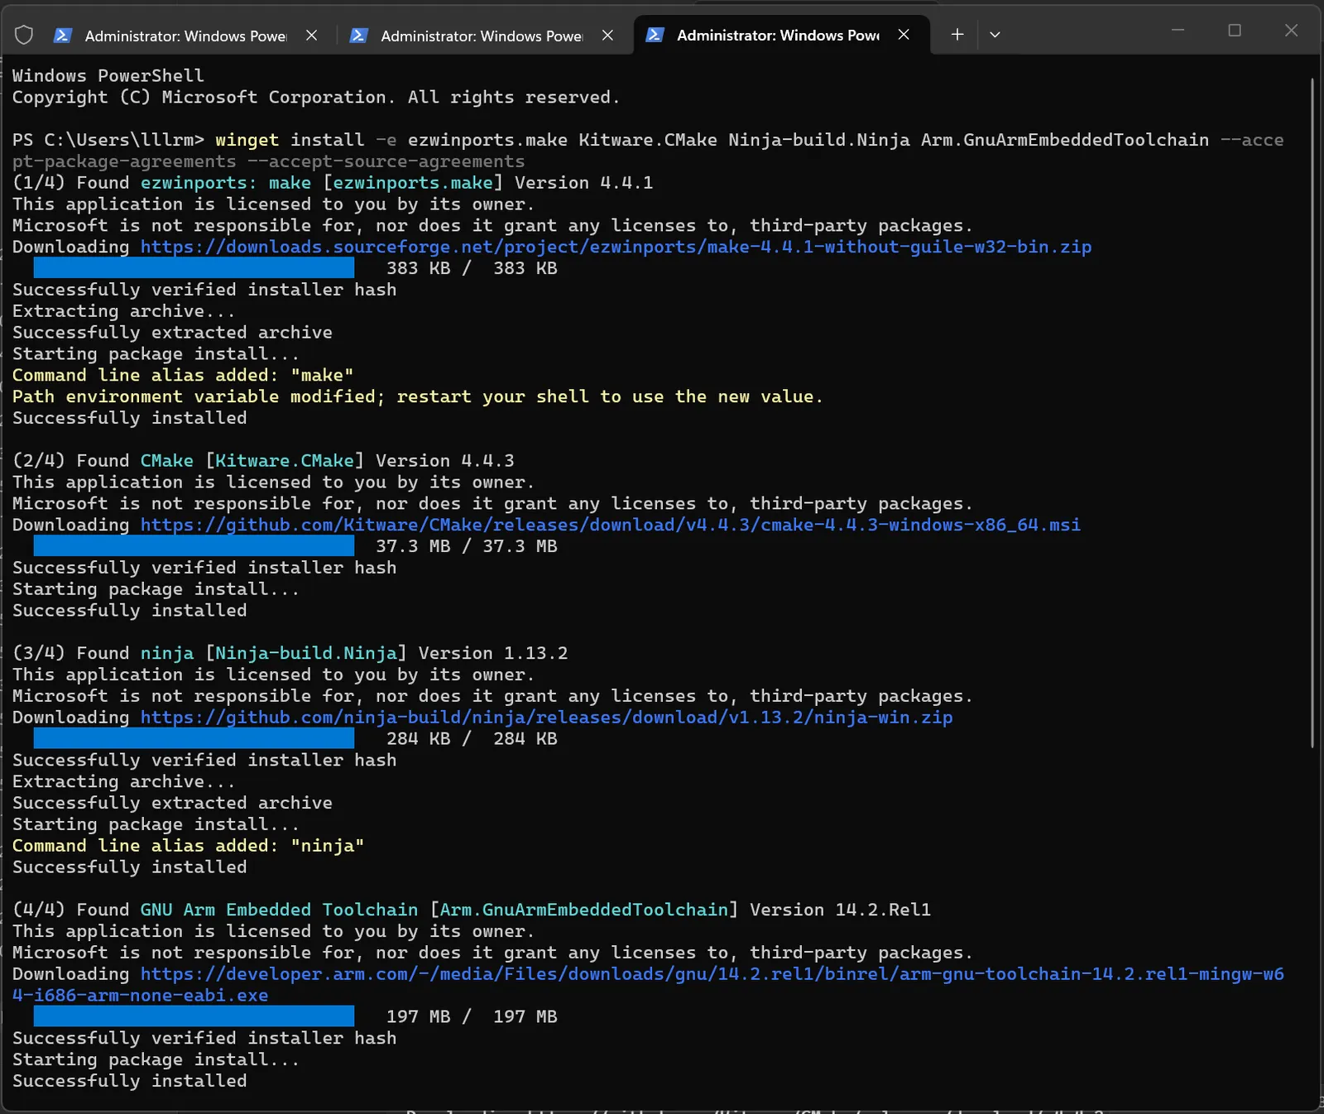Expand the new tab profile dropdown
Viewport: 1324px width, 1114px height.
coord(995,35)
